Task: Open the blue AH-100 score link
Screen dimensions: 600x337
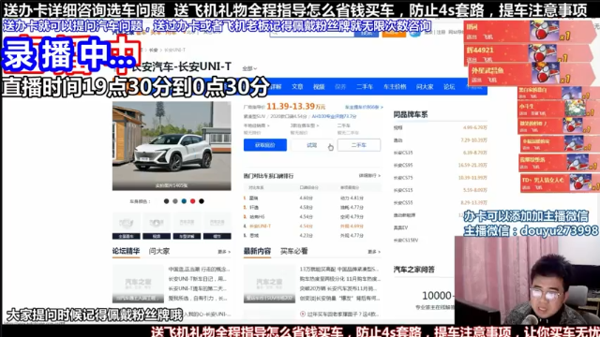Action: (x=334, y=116)
